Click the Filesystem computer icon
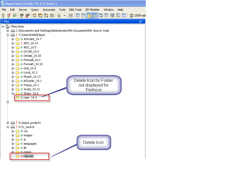The image size is (230, 181). click(x=8, y=26)
